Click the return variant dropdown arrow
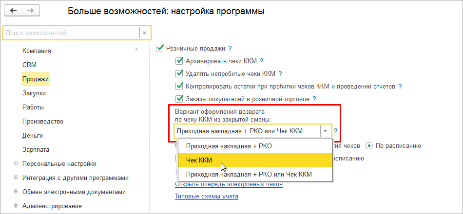 point(325,131)
